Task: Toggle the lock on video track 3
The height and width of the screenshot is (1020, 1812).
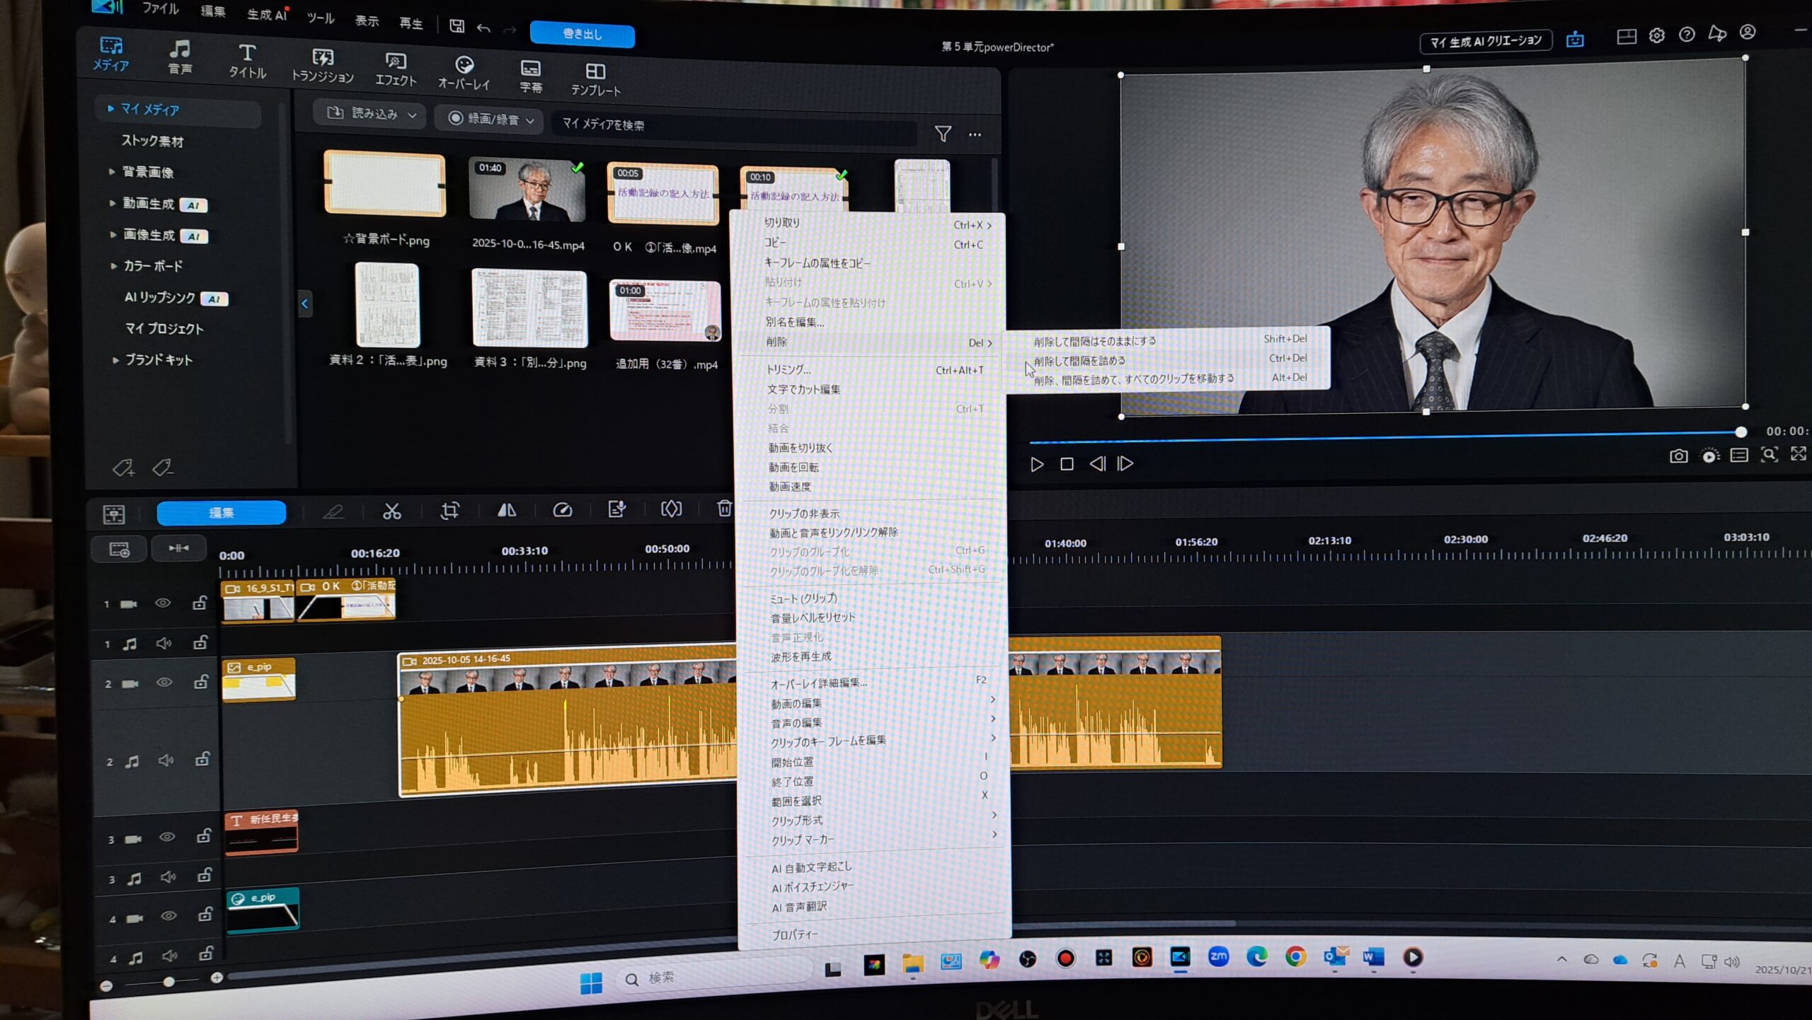Action: pos(204,836)
